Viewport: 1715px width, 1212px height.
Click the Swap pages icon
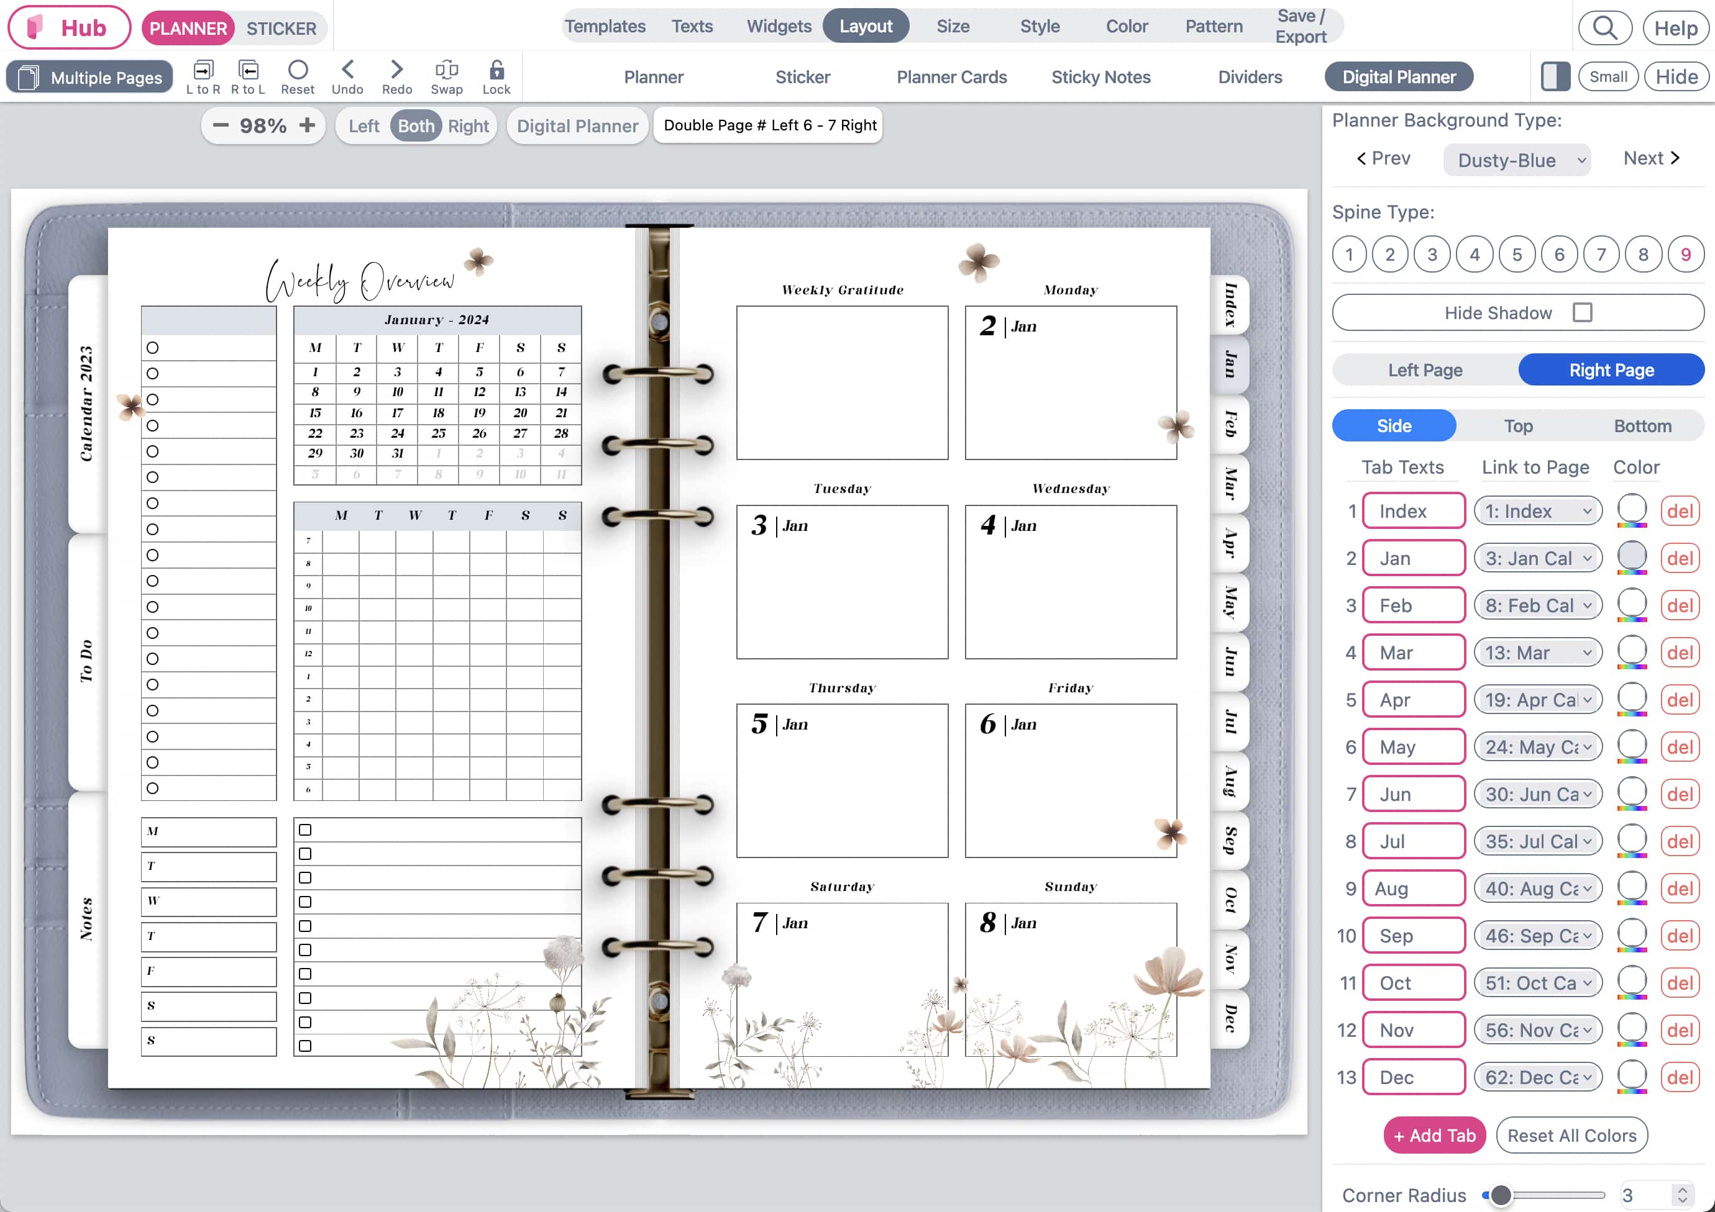pyautogui.click(x=447, y=71)
